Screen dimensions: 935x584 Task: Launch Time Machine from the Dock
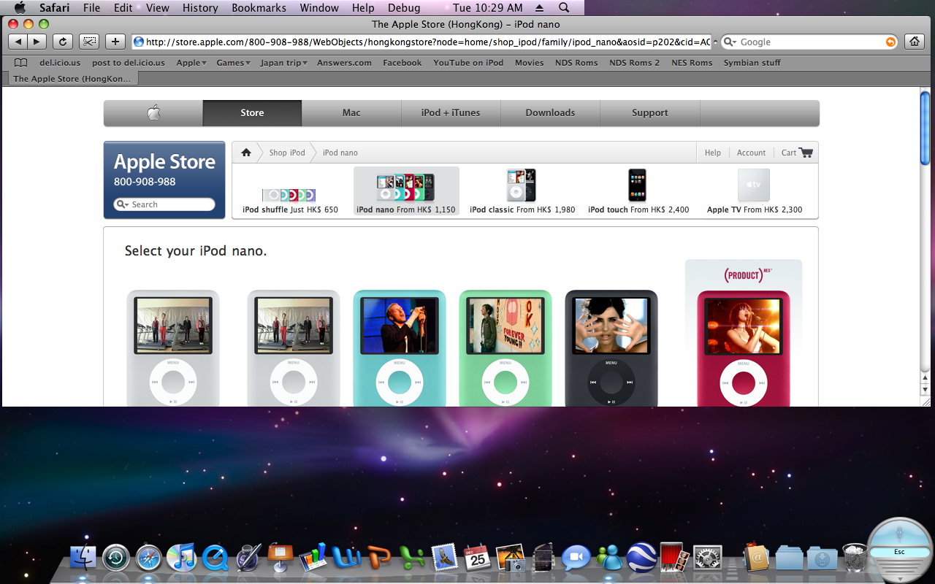115,558
